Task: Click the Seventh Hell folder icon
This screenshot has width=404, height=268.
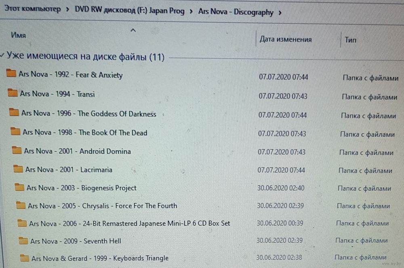Action: [23, 241]
